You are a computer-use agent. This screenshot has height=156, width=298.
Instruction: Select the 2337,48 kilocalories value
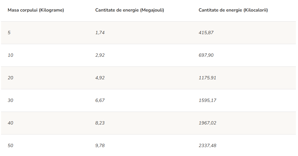tap(207, 146)
